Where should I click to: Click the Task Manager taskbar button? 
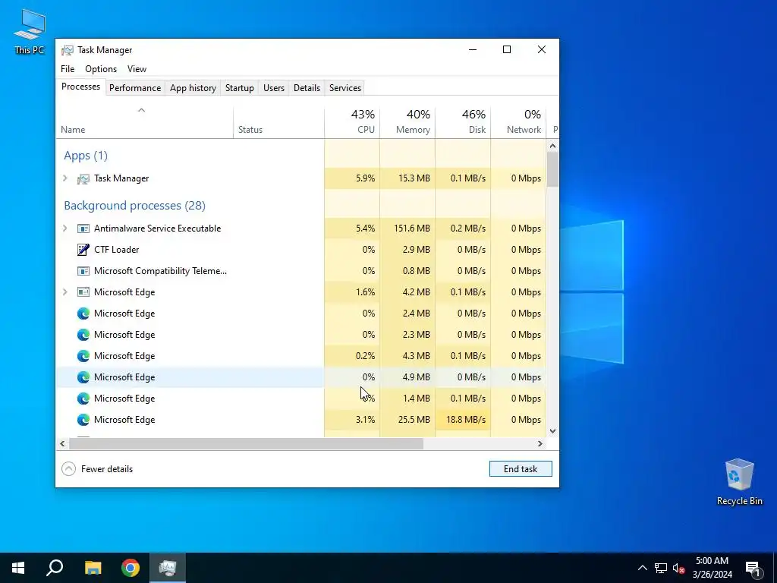(168, 568)
